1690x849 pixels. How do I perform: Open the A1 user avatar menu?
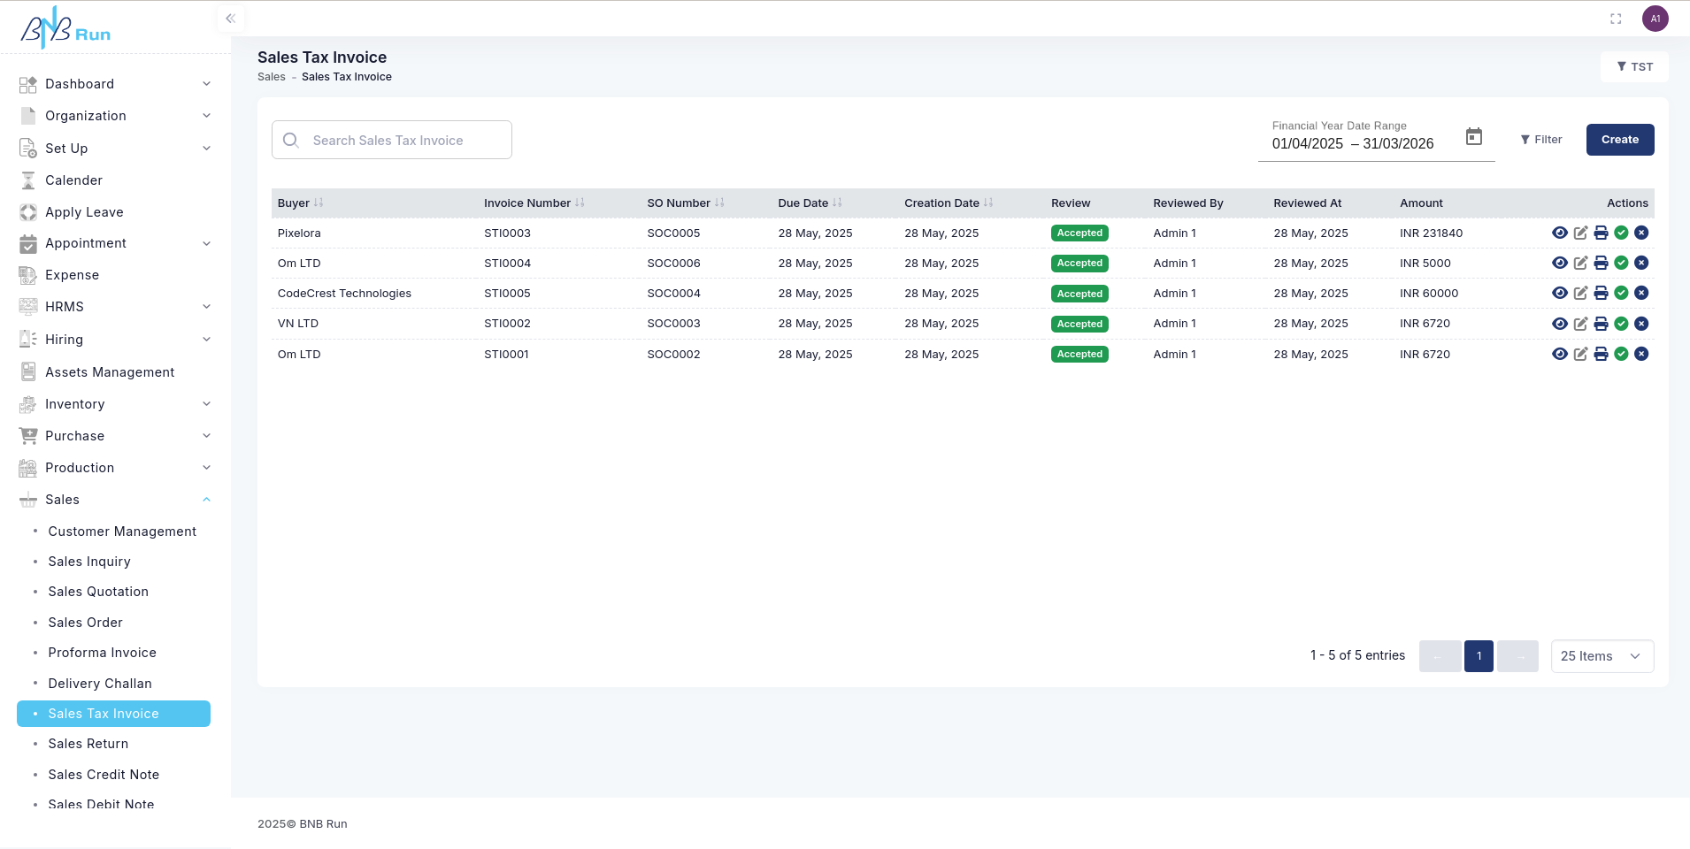pos(1655,19)
